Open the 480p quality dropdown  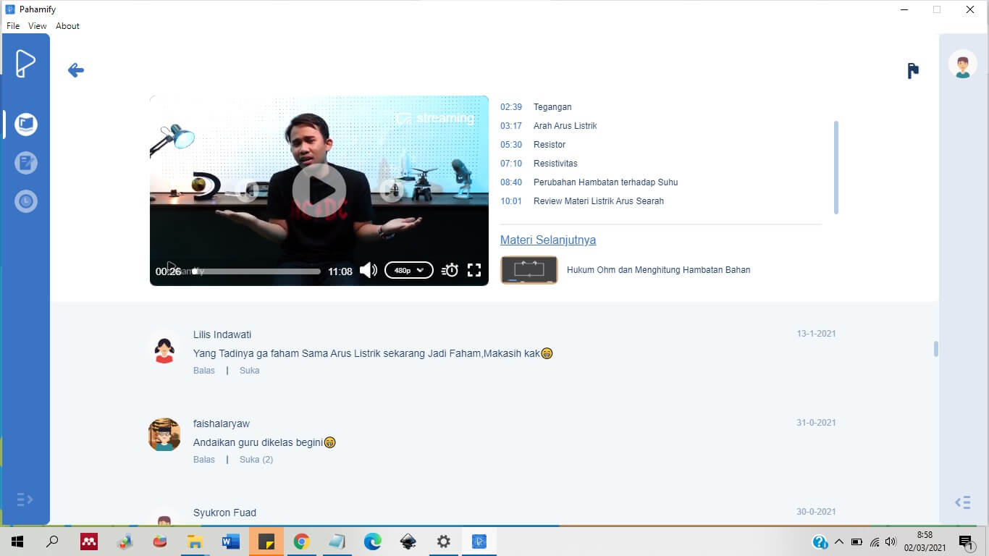409,270
